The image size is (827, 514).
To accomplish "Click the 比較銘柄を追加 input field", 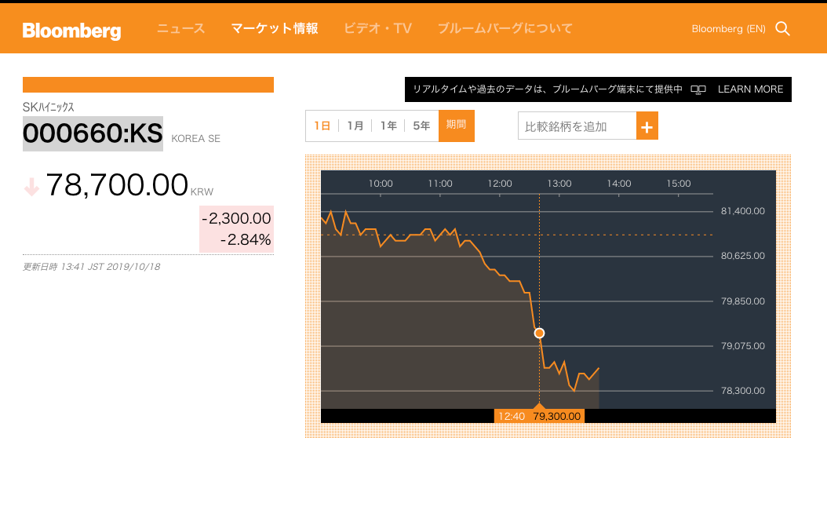I will click(577, 126).
